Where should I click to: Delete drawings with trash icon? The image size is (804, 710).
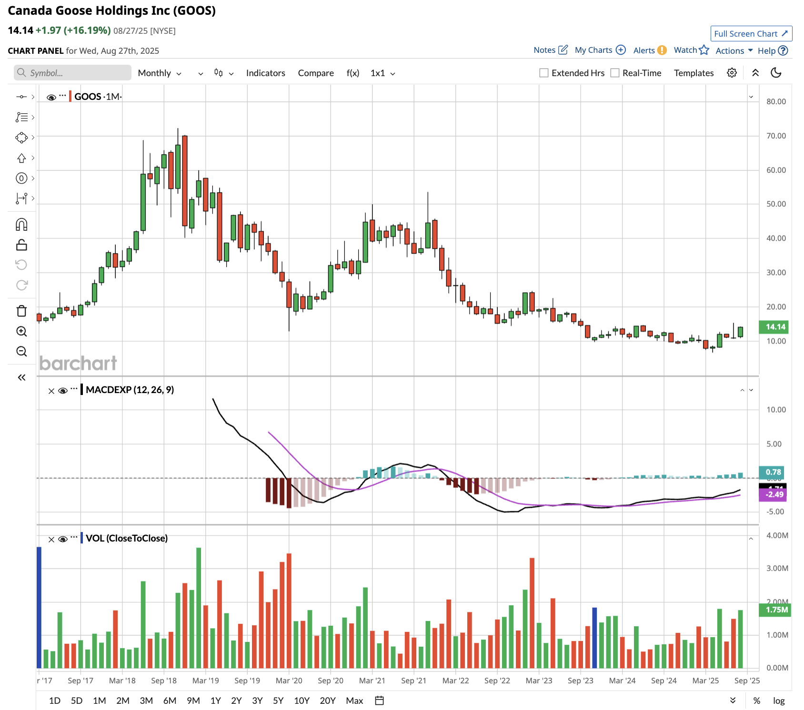(21, 311)
